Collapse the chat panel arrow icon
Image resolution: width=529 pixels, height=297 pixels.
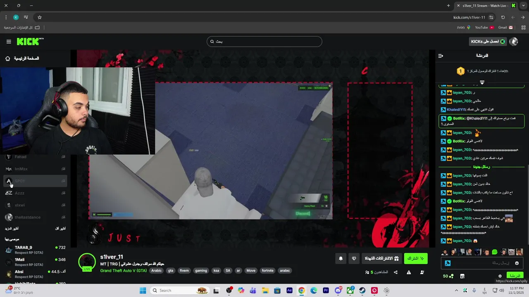tap(441, 56)
